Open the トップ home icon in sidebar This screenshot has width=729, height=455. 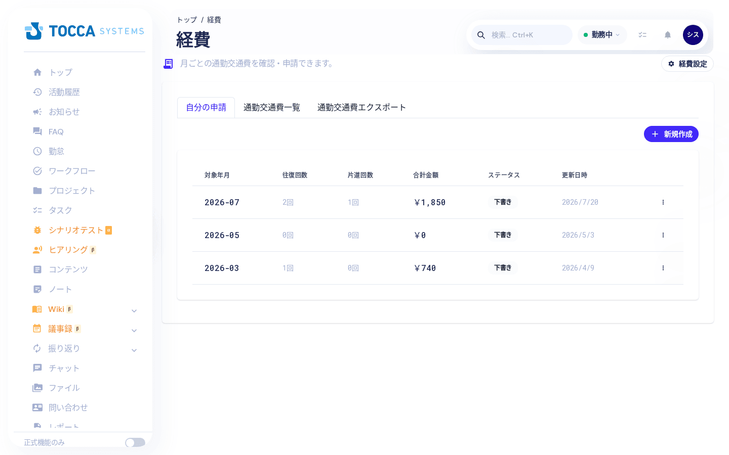tap(37, 72)
